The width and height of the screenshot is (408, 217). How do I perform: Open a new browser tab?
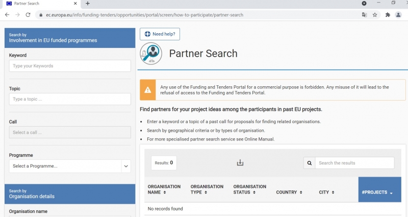pyautogui.click(x=88, y=4)
